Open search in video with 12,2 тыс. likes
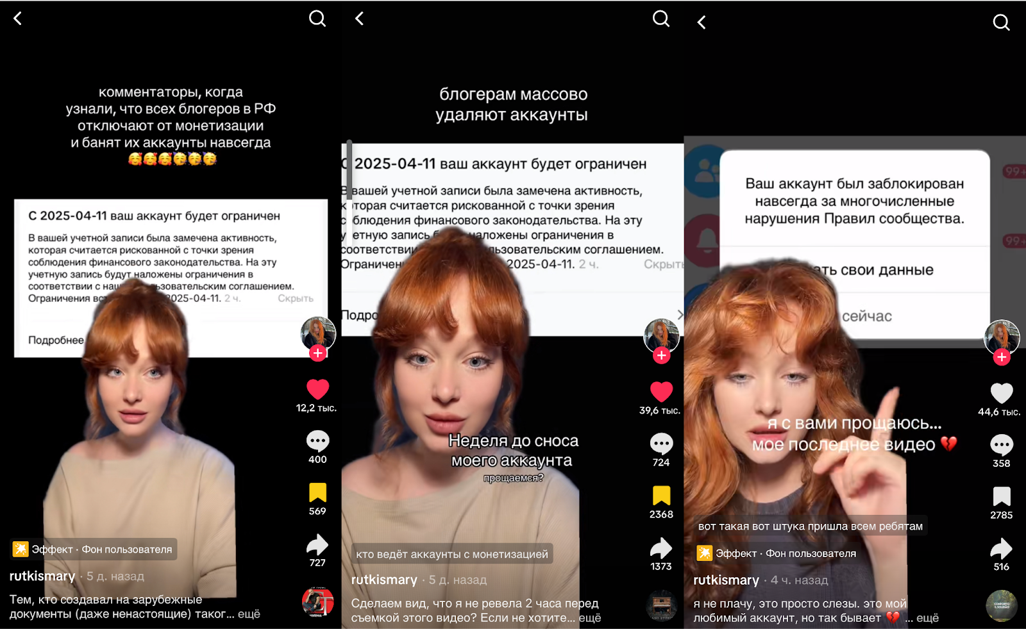The image size is (1026, 629). tap(317, 19)
